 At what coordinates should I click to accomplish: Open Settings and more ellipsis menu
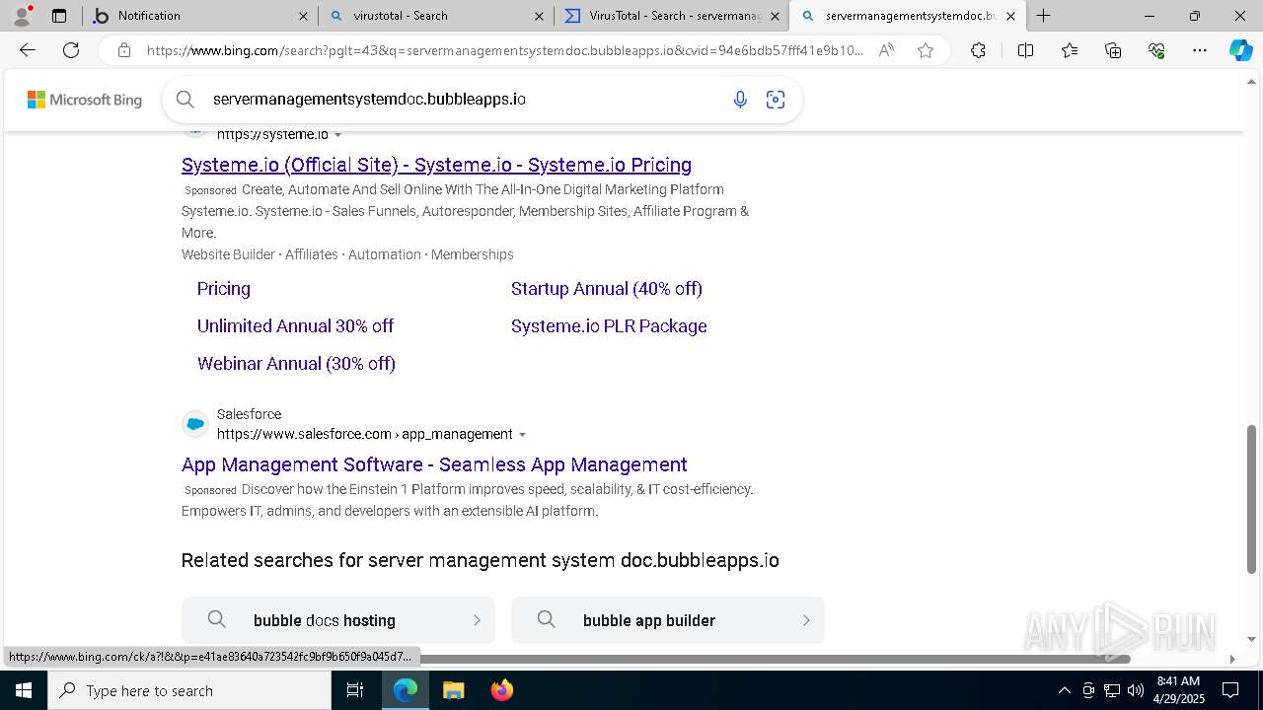click(1200, 50)
